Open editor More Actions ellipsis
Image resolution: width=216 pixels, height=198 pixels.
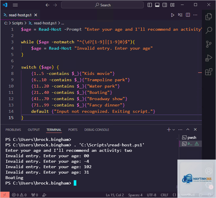pos(195,15)
